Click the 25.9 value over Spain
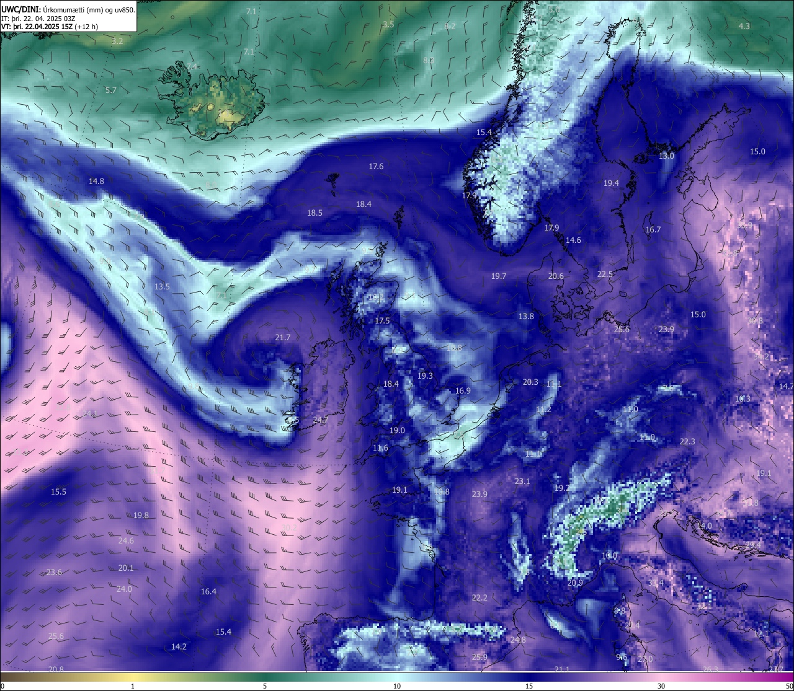This screenshot has width=794, height=691. [480, 657]
